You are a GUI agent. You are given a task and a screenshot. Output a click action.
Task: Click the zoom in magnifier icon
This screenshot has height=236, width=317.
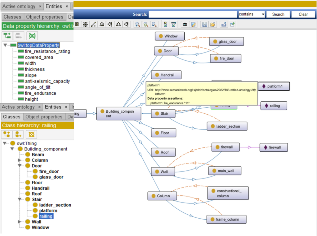[x=137, y=24]
